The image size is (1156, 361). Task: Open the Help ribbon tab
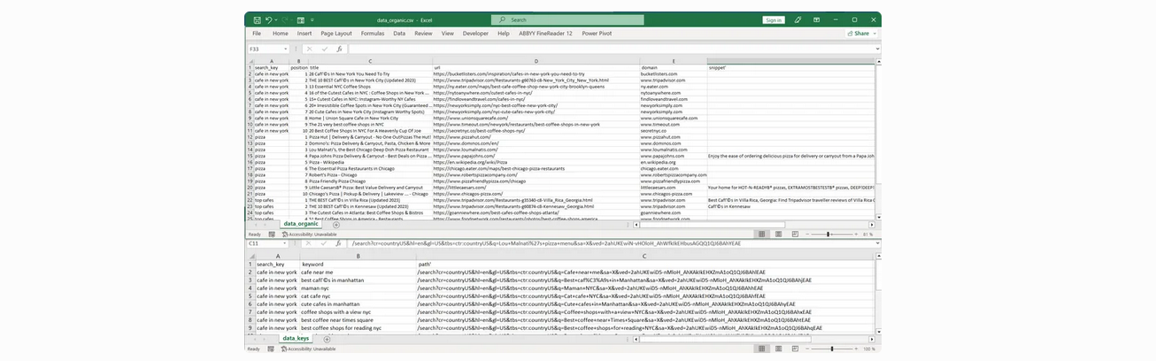click(x=504, y=34)
